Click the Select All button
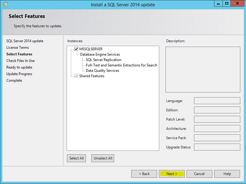The width and height of the screenshot is (246, 184). tap(76, 158)
